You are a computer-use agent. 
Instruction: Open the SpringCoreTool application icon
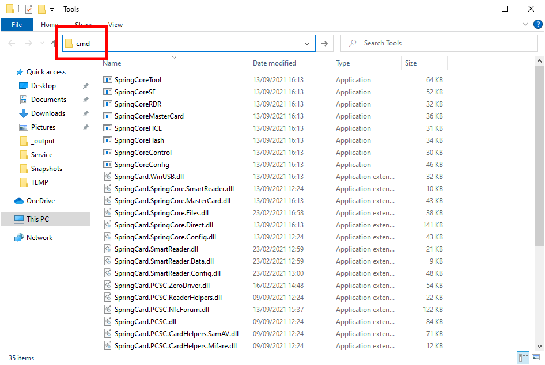pyautogui.click(x=108, y=80)
